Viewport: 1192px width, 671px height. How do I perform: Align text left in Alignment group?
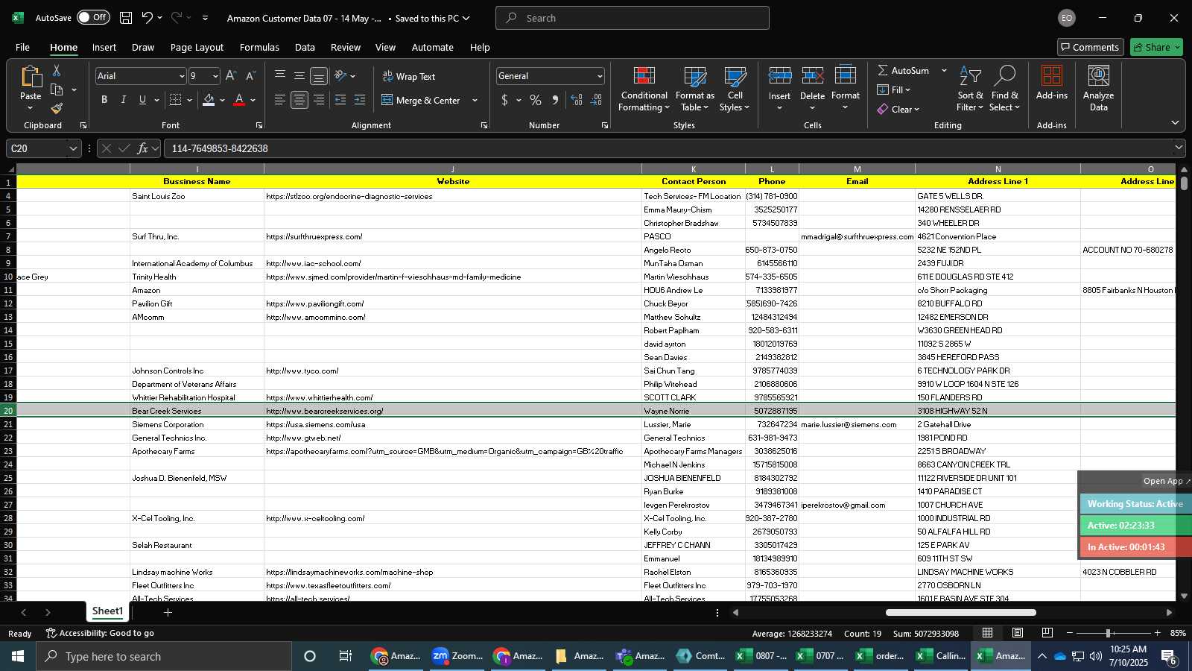[x=280, y=100]
